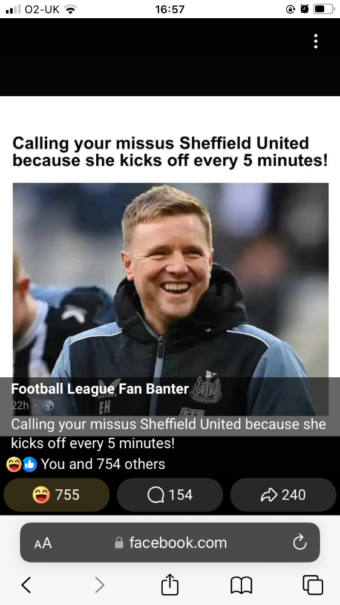Tap the facebook.com address bar
The width and height of the screenshot is (340, 605).
coord(170,543)
